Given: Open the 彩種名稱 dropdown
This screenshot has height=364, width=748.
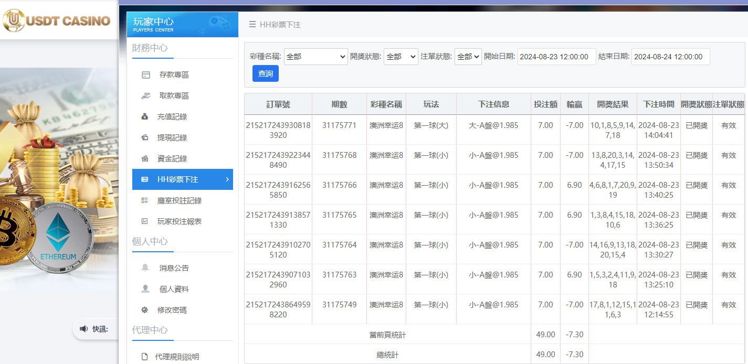Looking at the screenshot, I should (x=315, y=57).
